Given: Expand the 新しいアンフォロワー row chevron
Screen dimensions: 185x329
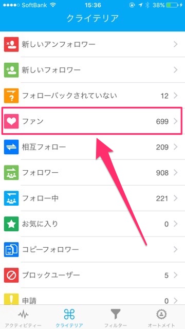Looking at the screenshot, I should (x=176, y=44).
